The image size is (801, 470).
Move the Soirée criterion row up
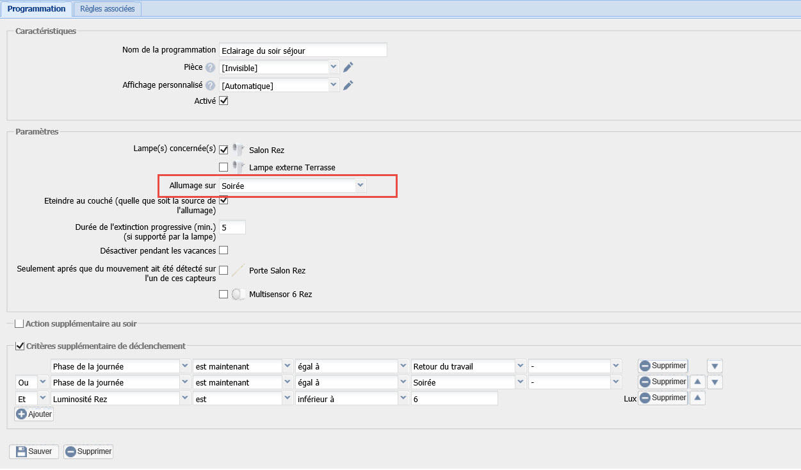point(698,382)
